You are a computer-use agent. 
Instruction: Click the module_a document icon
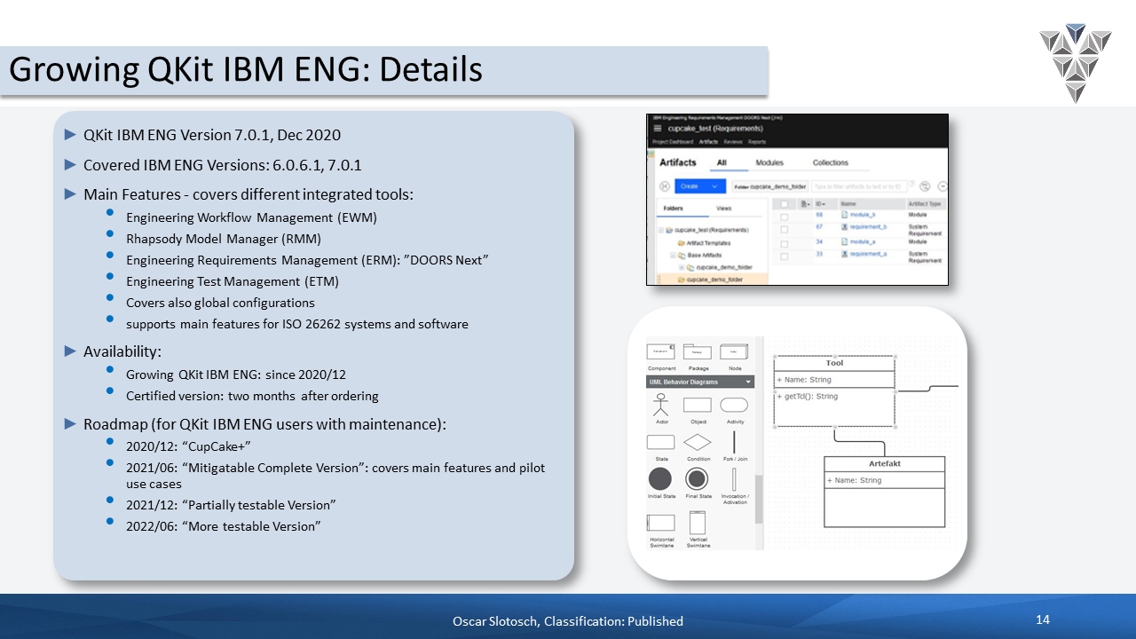click(x=844, y=241)
